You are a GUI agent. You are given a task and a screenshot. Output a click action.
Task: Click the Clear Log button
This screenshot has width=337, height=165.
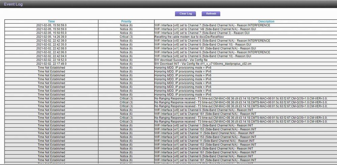point(186,13)
